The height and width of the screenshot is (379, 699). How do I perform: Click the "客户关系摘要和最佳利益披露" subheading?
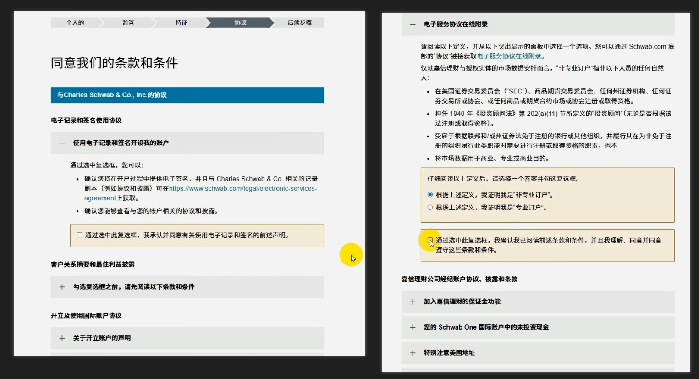(93, 264)
